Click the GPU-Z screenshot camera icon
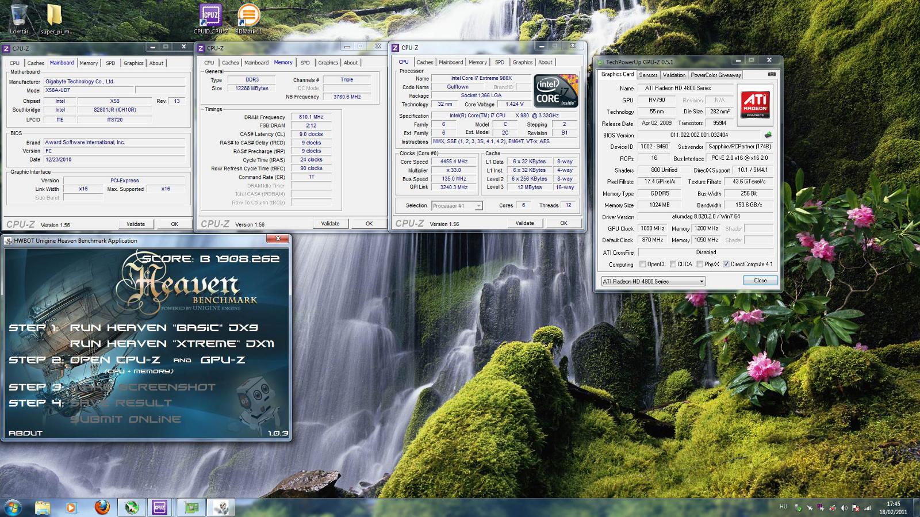 [x=772, y=74]
